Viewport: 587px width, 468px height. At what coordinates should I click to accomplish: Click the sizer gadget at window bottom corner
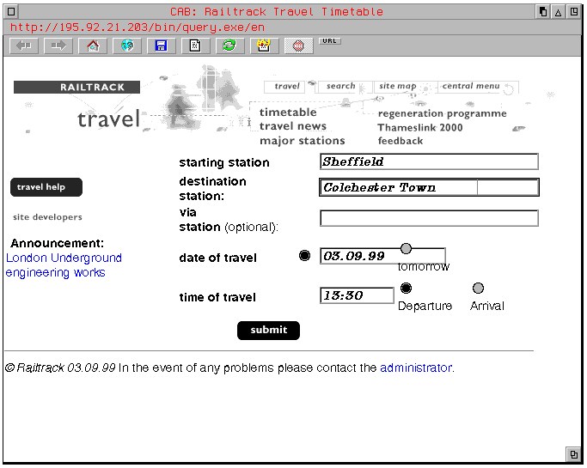pyautogui.click(x=573, y=455)
